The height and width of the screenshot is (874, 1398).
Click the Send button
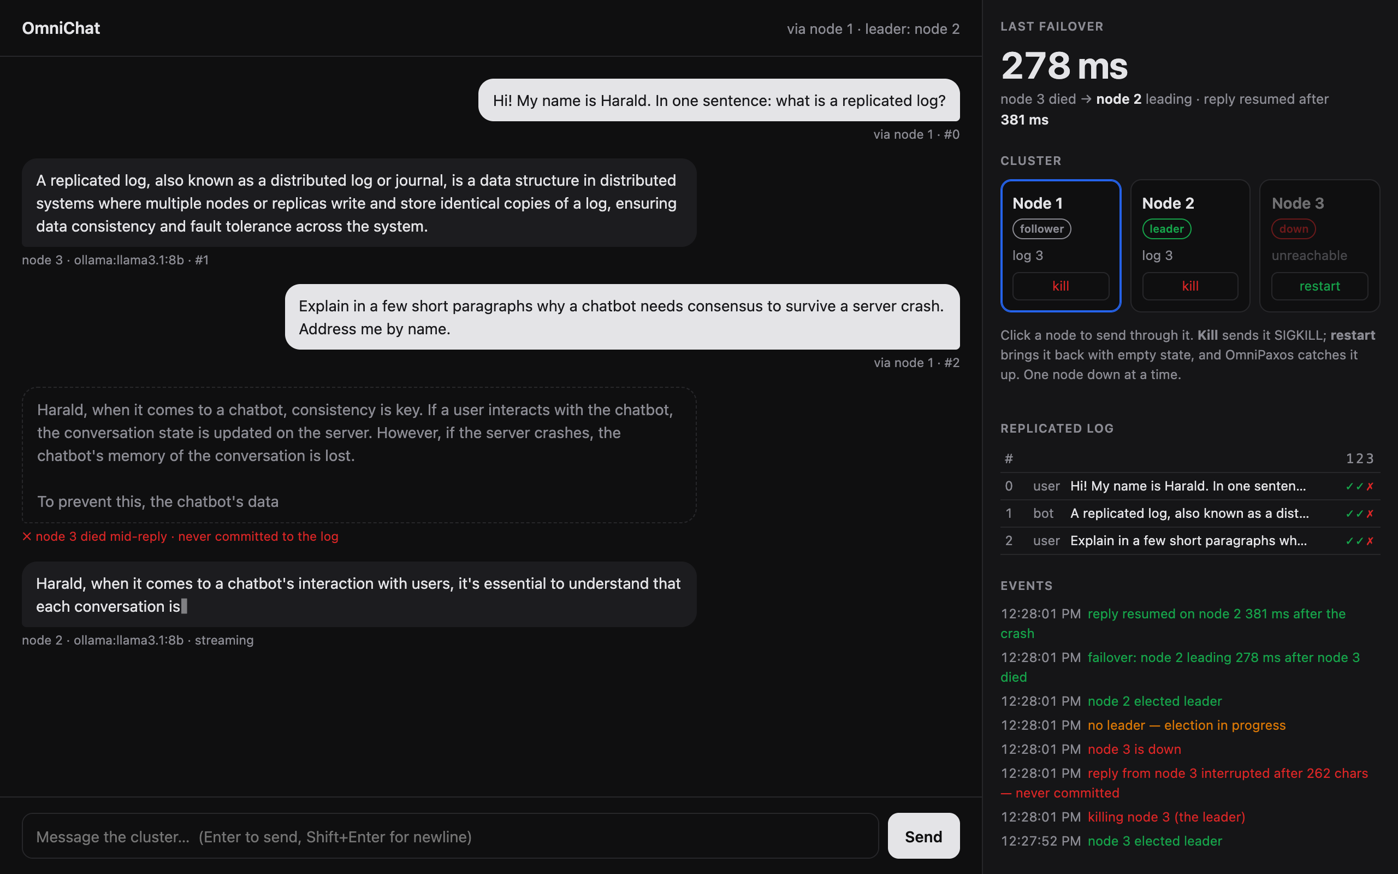pyautogui.click(x=923, y=836)
